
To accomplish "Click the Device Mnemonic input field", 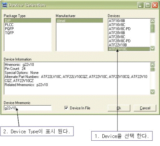I will [x=28, y=108].
